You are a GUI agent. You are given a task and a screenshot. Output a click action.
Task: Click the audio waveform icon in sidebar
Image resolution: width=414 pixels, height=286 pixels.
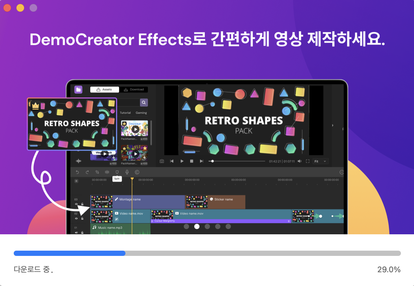[x=78, y=161]
